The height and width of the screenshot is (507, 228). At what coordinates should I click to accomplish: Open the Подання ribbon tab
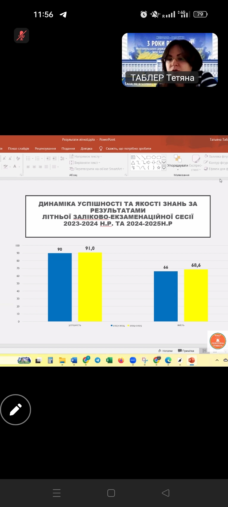(x=68, y=149)
